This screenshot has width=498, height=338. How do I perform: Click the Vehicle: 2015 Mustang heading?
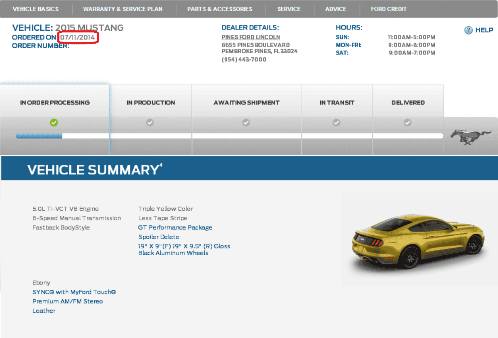(x=68, y=28)
